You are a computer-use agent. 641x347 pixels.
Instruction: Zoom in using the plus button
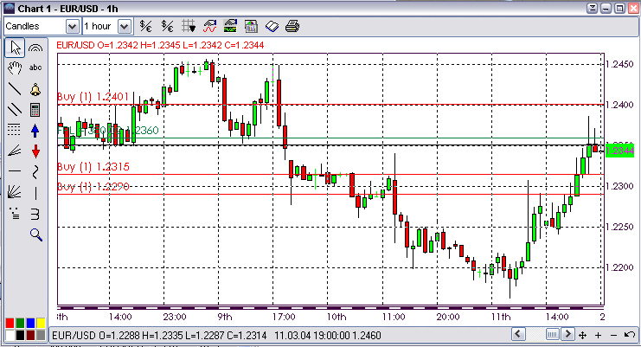[599, 335]
